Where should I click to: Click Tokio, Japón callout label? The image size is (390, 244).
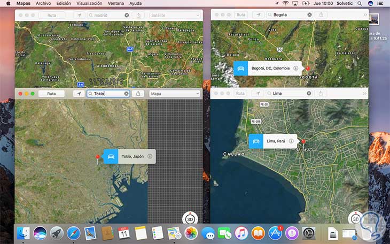tap(133, 156)
